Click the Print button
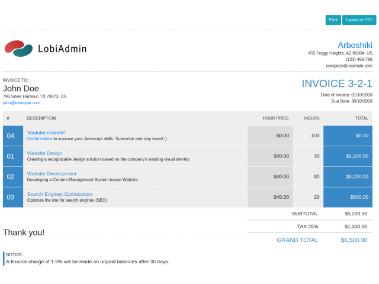Viewport: 379px width, 284px height. (x=333, y=20)
